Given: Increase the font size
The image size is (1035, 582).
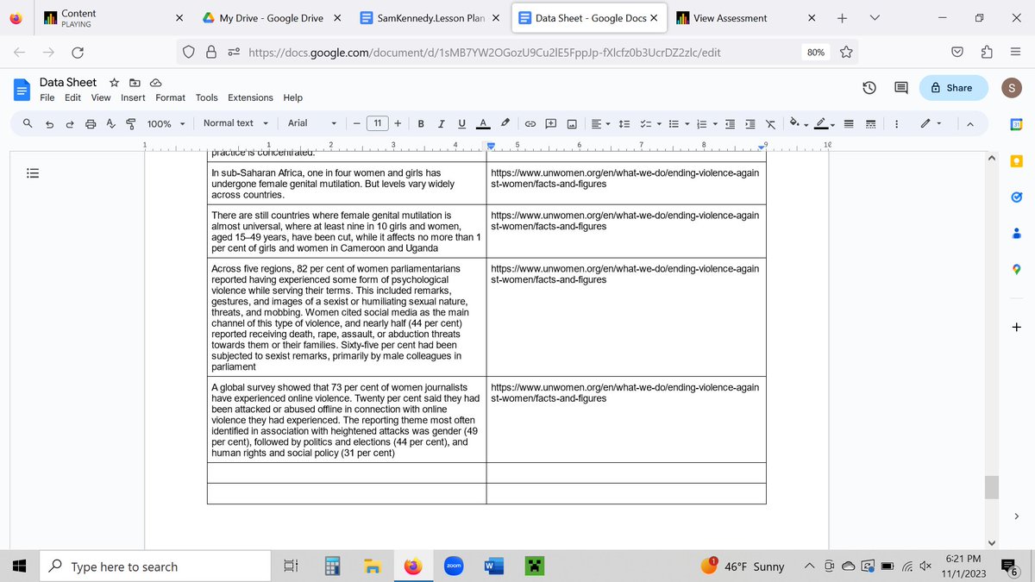Looking at the screenshot, I should coord(397,123).
